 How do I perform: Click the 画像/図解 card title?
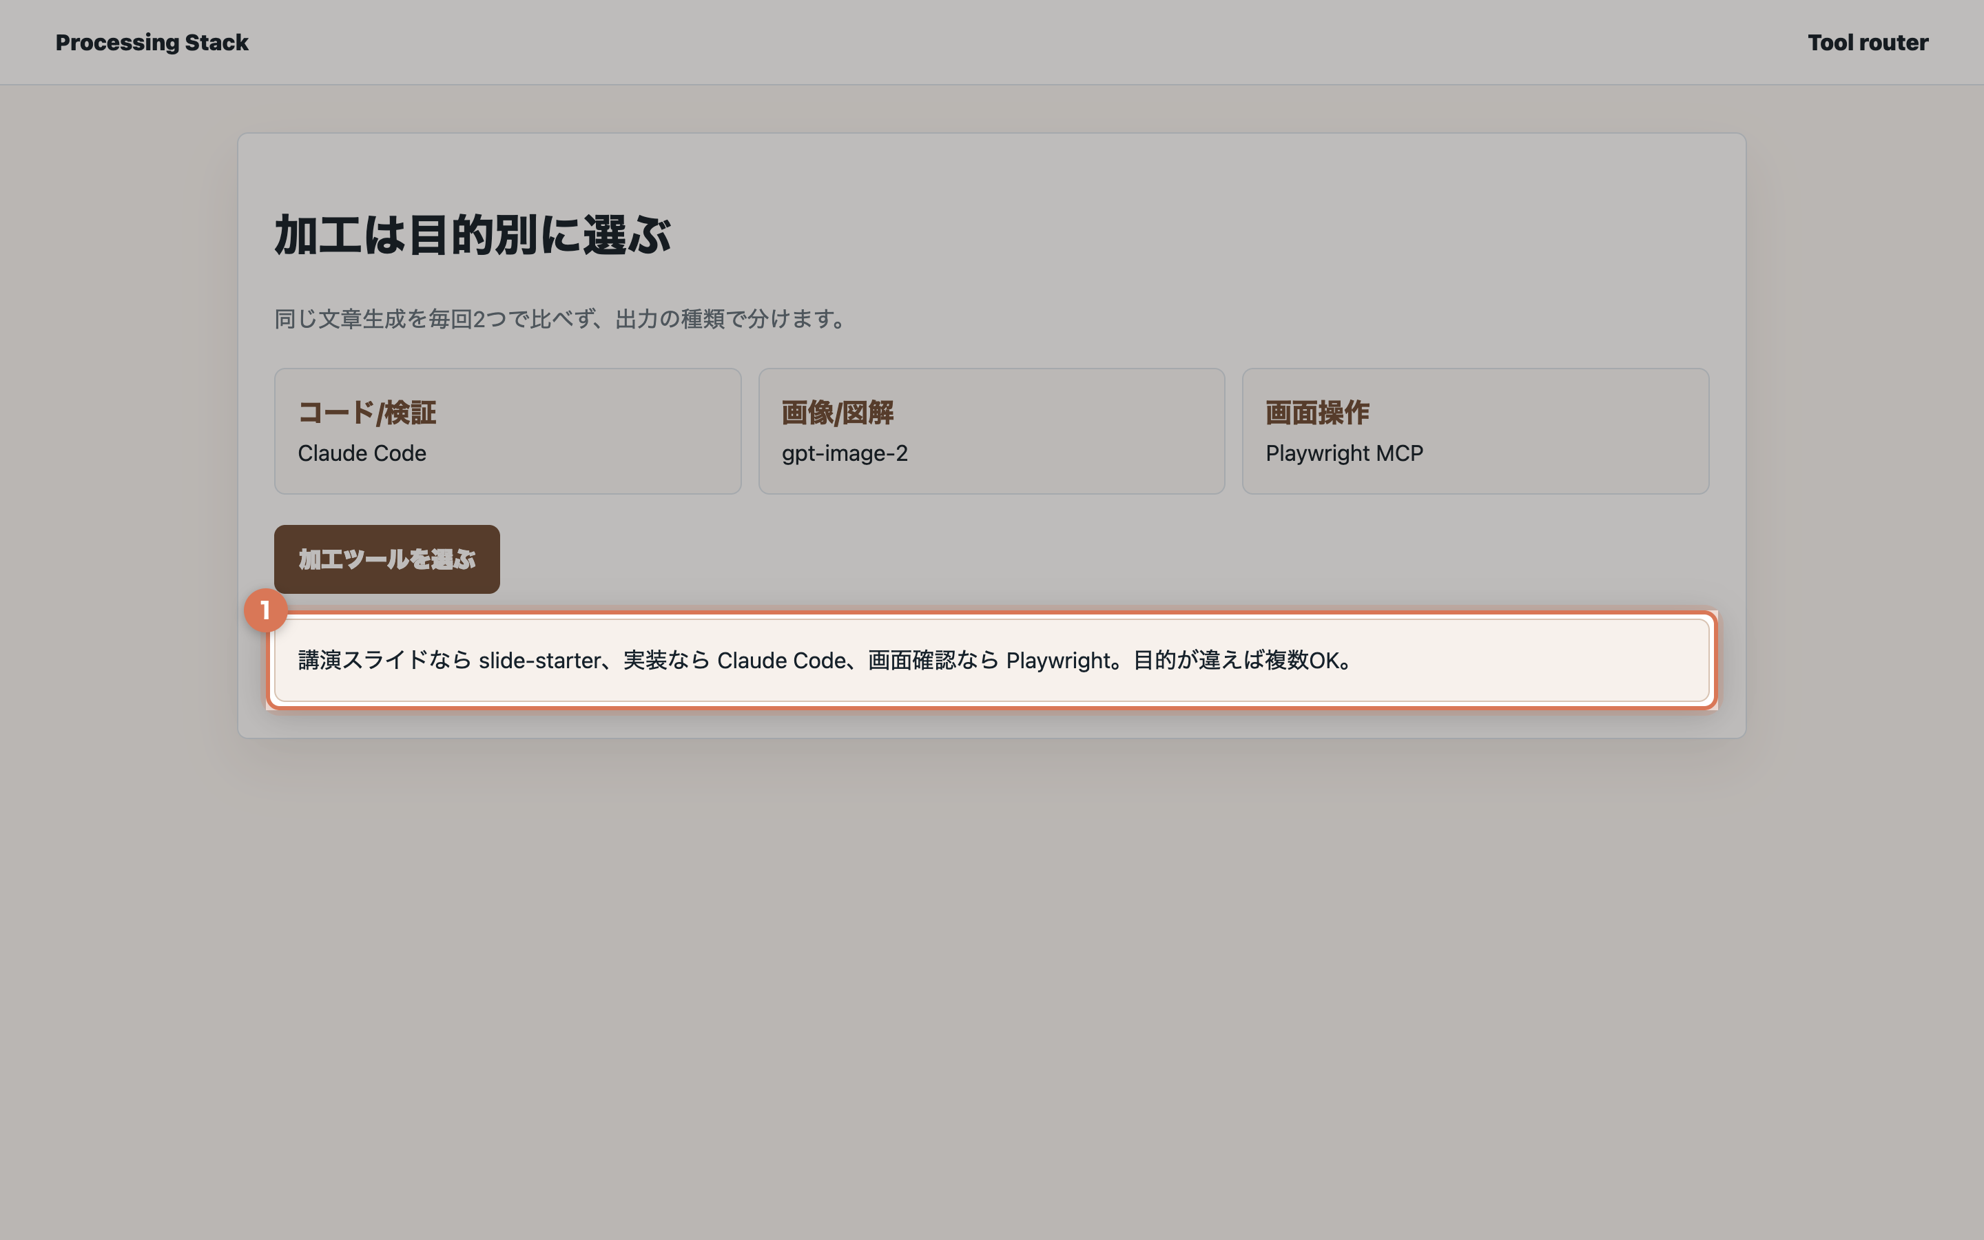(837, 413)
